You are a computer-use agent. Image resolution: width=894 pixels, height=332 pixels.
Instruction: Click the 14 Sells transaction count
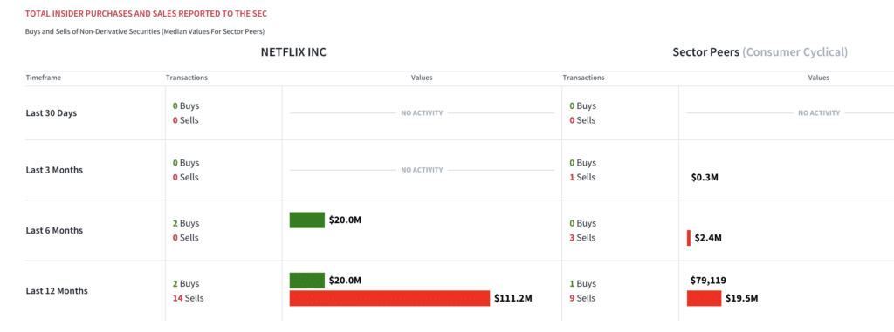click(189, 298)
